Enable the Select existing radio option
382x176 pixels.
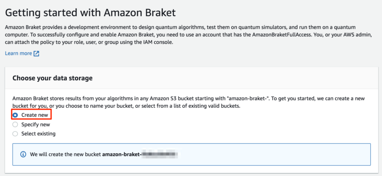(15, 134)
